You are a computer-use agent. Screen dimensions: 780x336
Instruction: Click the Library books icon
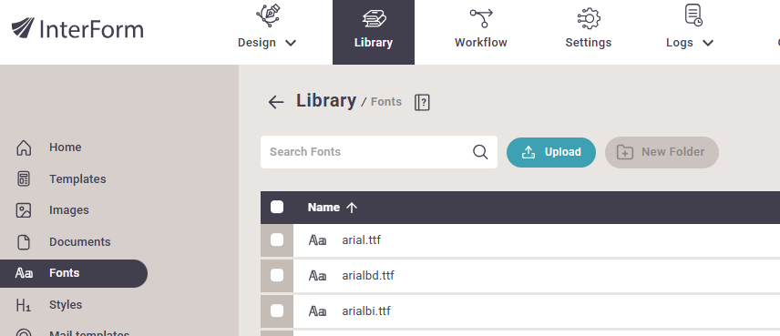375,19
